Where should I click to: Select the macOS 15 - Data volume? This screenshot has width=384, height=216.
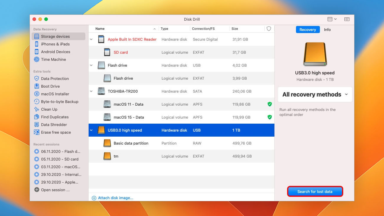pos(181,117)
